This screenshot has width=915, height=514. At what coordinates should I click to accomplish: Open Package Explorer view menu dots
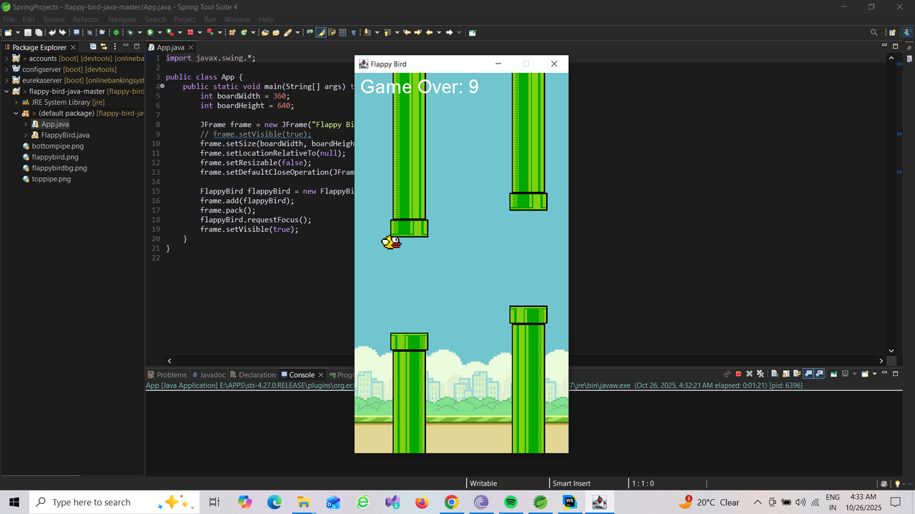tap(114, 47)
